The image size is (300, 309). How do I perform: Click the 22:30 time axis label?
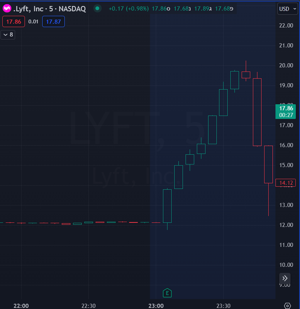pyautogui.click(x=88, y=306)
